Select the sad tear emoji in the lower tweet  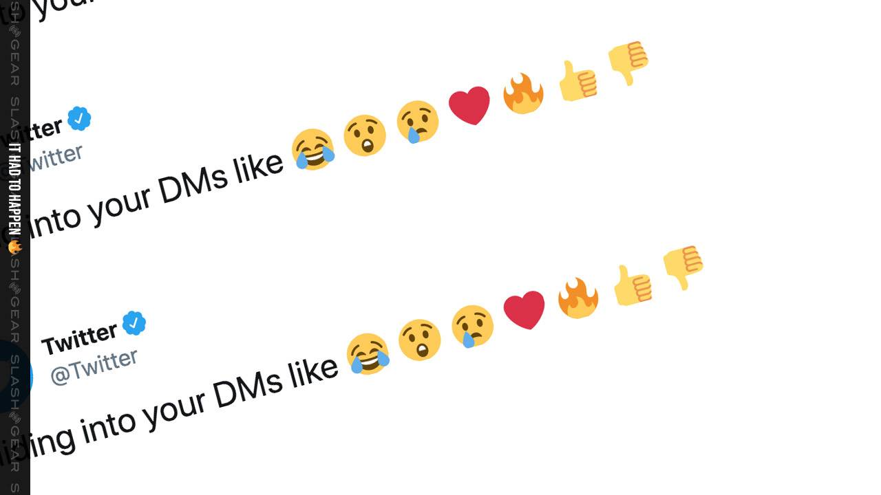tap(473, 327)
